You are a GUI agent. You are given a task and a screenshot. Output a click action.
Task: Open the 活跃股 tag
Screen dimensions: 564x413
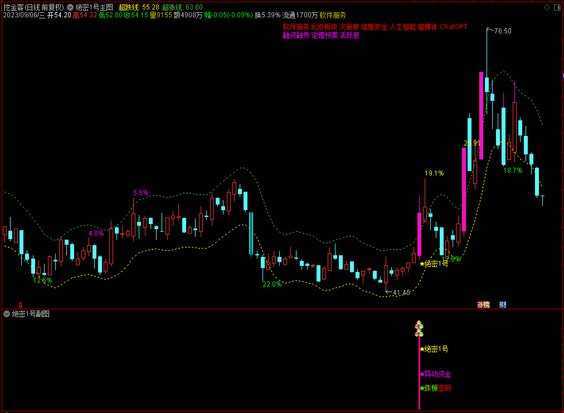(x=349, y=36)
